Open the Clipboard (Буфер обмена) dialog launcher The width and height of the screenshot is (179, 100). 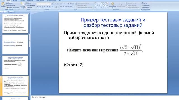[x=19, y=10]
